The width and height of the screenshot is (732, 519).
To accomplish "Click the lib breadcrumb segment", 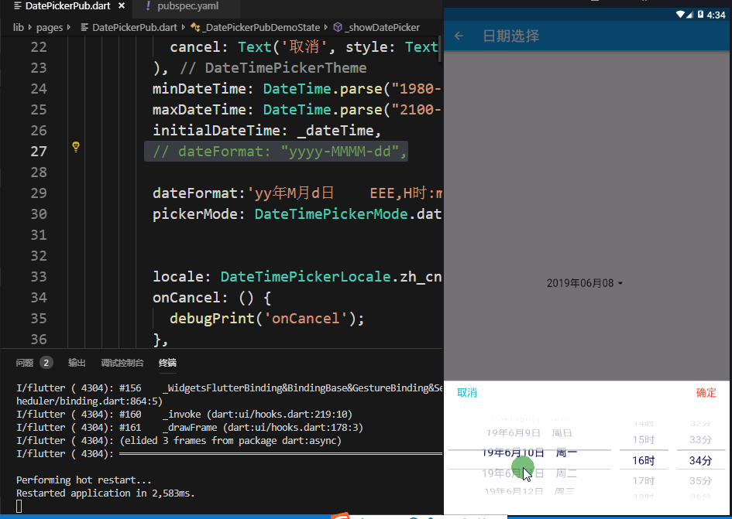I will (19, 28).
